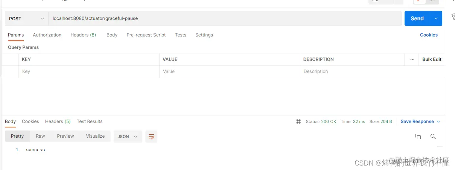Click line number 1 in response
The height and width of the screenshot is (170, 455).
[17, 150]
